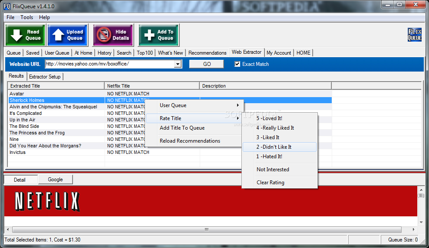Click the GO button
The height and width of the screenshot is (248, 429).
click(x=207, y=64)
